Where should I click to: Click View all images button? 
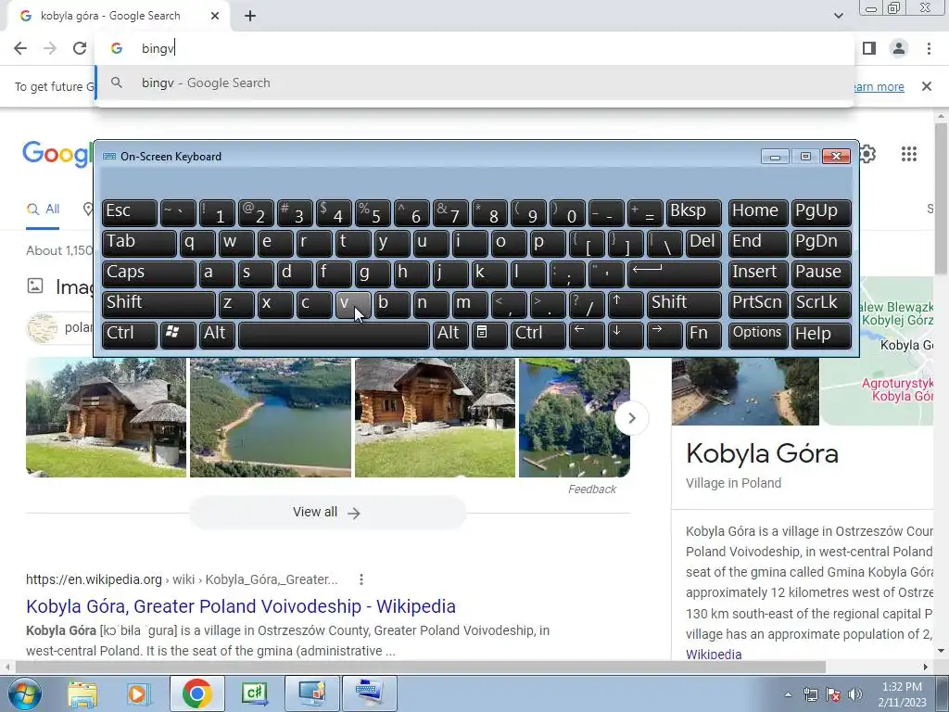tap(327, 512)
